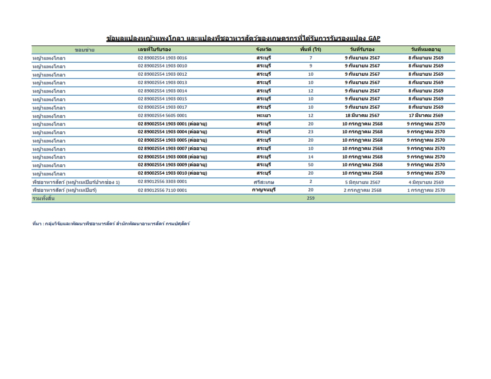Click the ศรีสะเกษ province cell
Image resolution: width=491 pixels, height=379 pixels.
click(264, 182)
